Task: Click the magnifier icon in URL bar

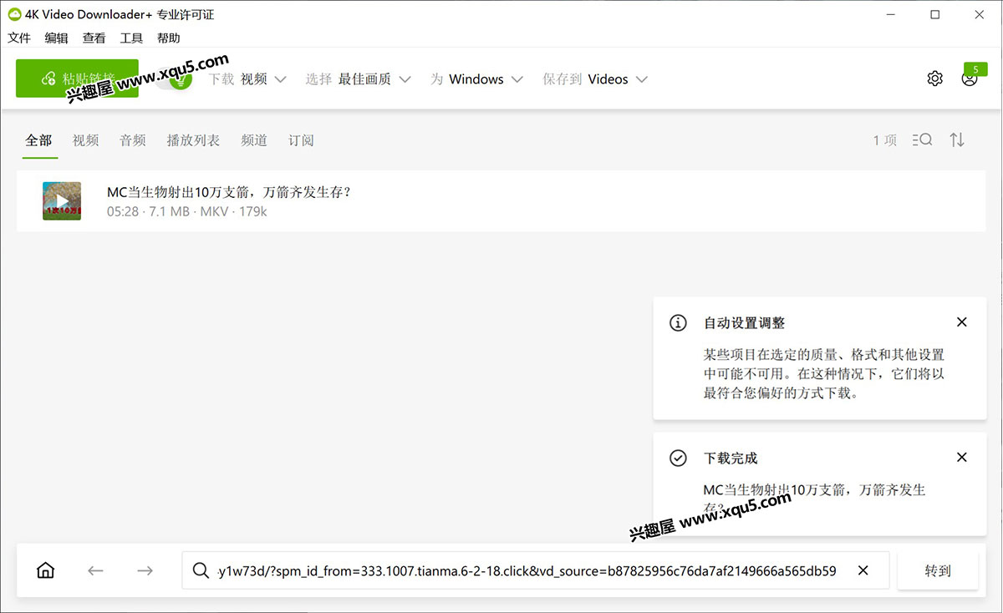Action: pyautogui.click(x=201, y=570)
